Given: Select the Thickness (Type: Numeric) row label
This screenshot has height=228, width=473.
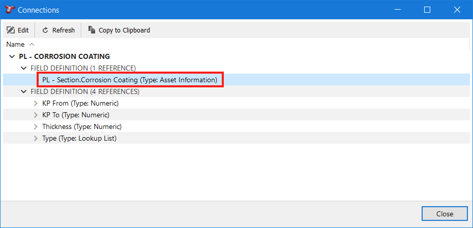Looking at the screenshot, I should pos(82,126).
